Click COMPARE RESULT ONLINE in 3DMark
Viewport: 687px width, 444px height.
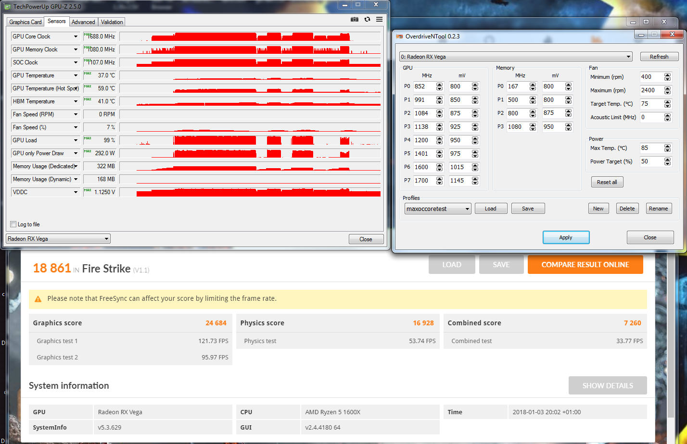(585, 265)
